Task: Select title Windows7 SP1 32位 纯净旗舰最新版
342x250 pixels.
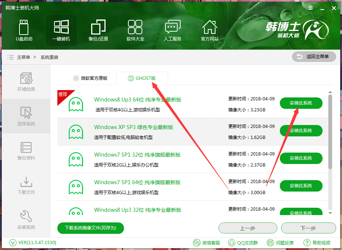Action: click(x=137, y=155)
